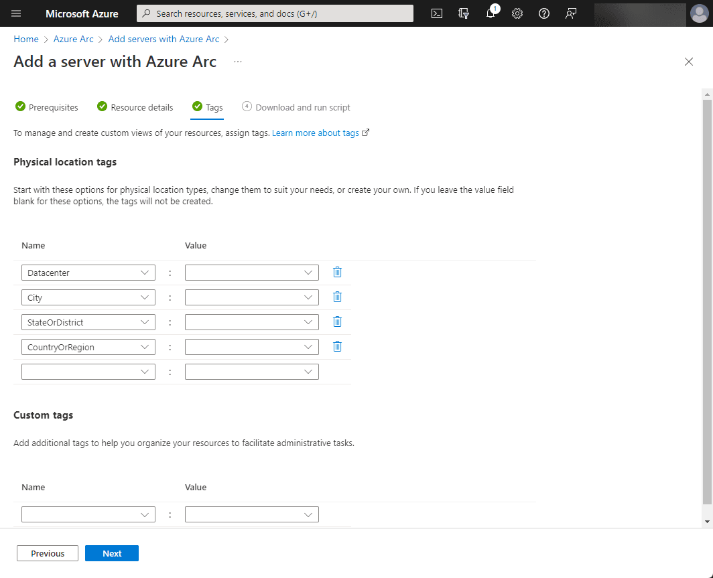713x578 pixels.
Task: Open the Feedback icon
Action: [x=571, y=13]
